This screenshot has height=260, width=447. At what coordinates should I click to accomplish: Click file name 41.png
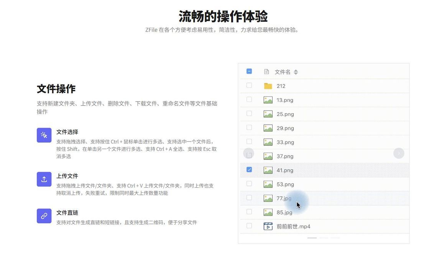coord(285,171)
